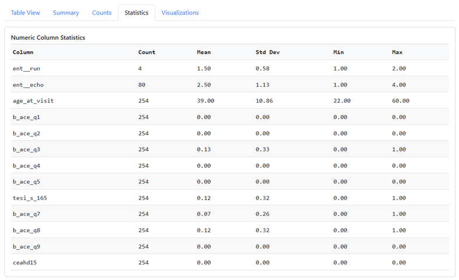Open the Visualizations tab
The height and width of the screenshot is (280, 459).
(x=180, y=13)
